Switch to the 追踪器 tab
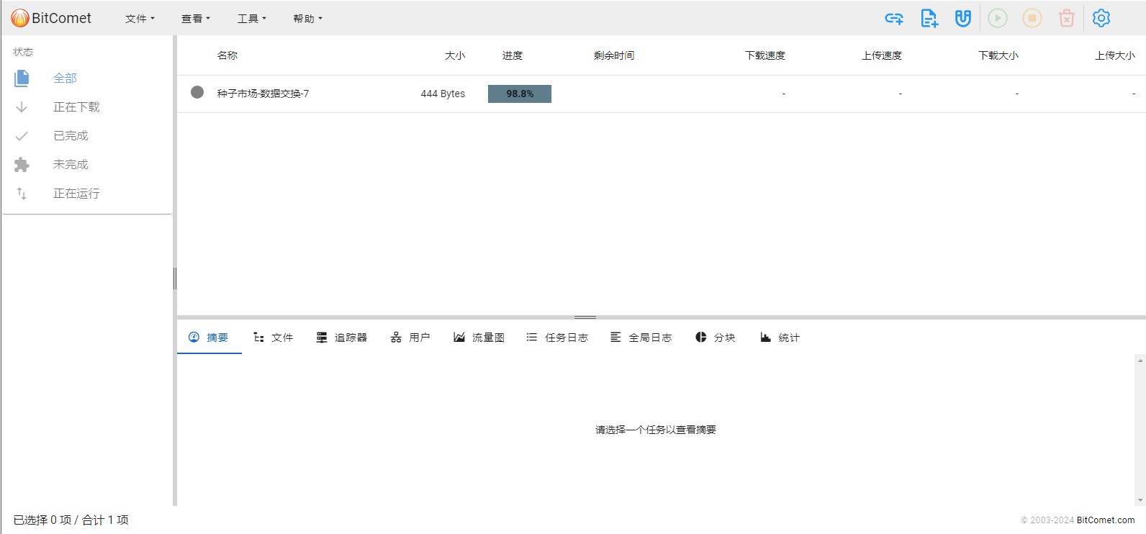1146x534 pixels. click(x=342, y=338)
